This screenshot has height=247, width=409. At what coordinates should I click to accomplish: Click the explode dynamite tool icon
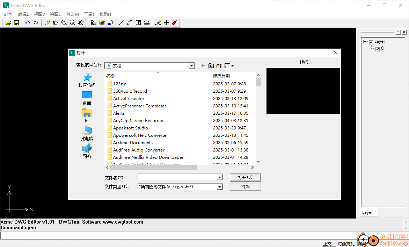coord(175,23)
